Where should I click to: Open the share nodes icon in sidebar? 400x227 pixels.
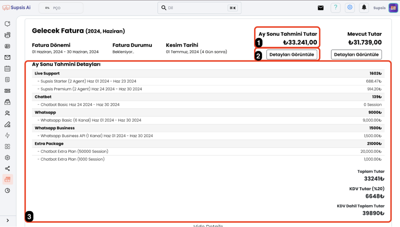click(x=7, y=169)
